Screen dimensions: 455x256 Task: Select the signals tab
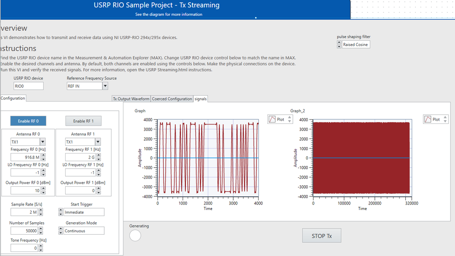point(200,99)
